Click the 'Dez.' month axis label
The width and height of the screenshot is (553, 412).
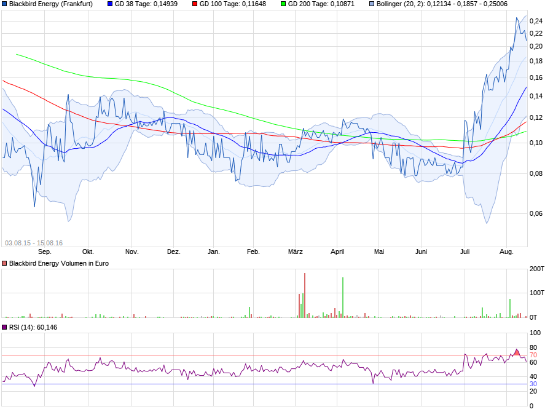[x=173, y=252]
